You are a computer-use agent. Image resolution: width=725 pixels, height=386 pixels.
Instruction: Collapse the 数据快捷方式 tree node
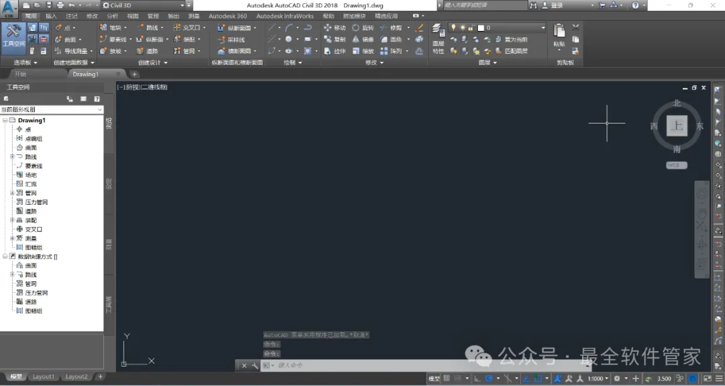pos(5,256)
